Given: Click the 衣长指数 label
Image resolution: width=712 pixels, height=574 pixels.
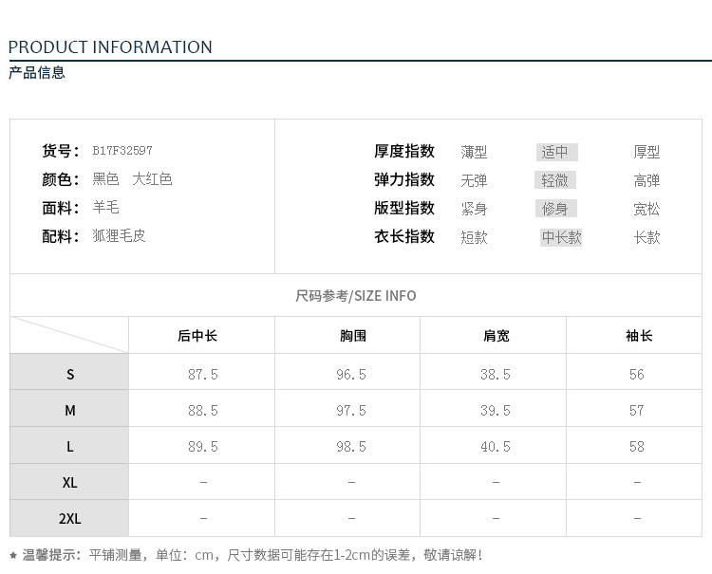Looking at the screenshot, I should [x=404, y=236].
